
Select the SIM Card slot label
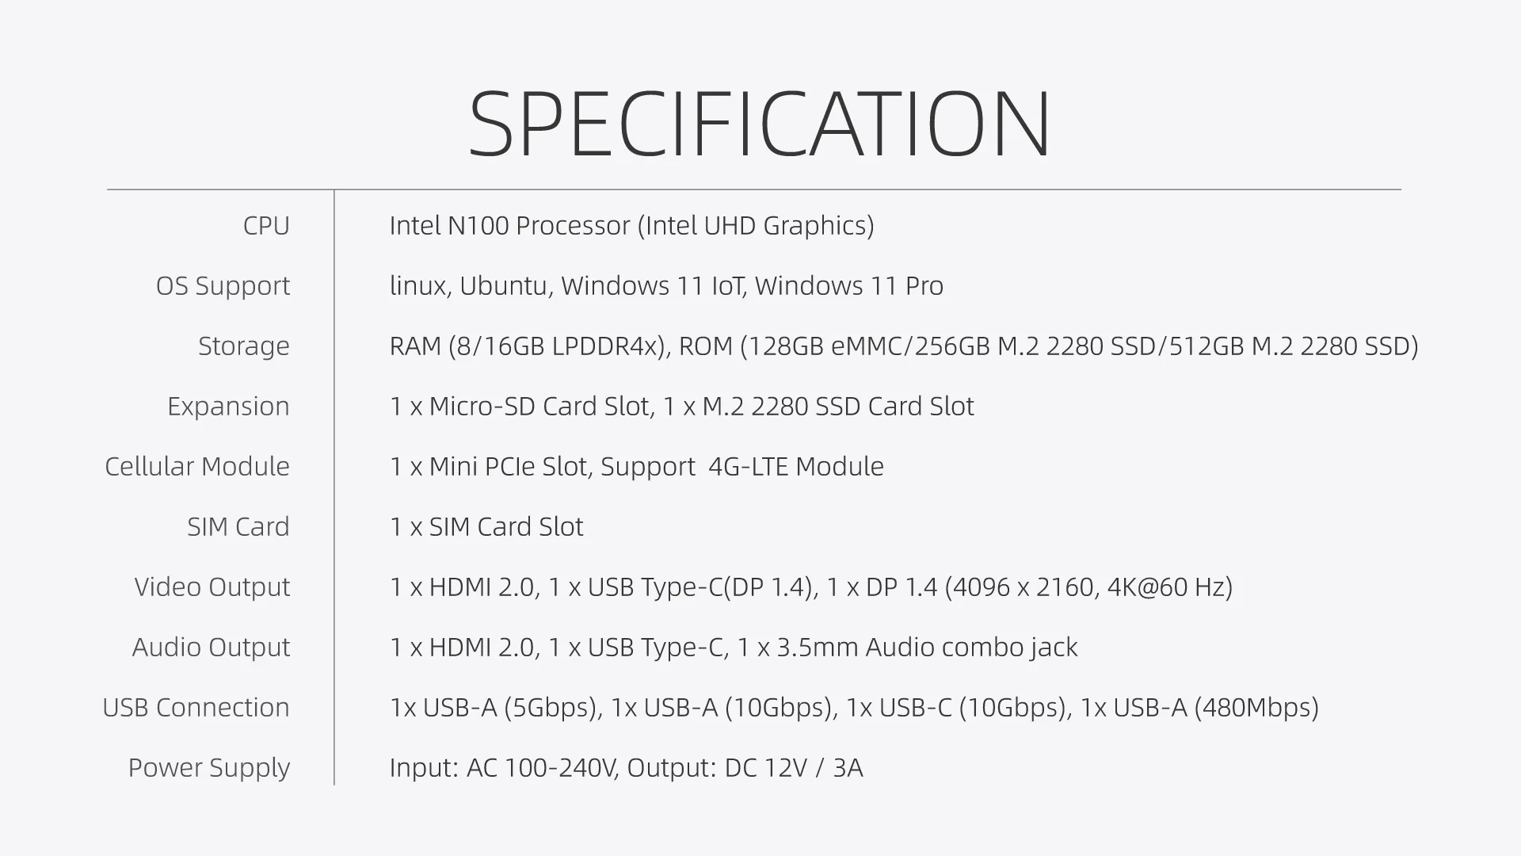(x=237, y=525)
